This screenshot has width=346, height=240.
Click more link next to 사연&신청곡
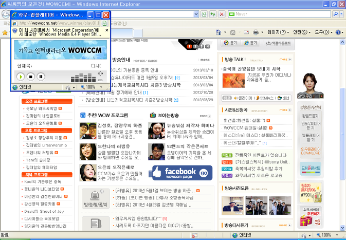(285, 110)
